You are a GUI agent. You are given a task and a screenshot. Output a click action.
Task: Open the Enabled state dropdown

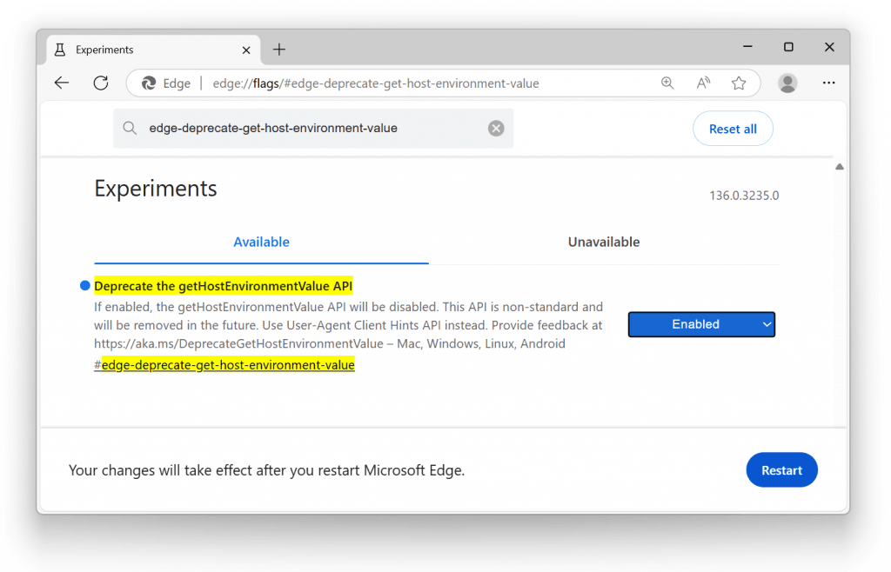point(701,324)
